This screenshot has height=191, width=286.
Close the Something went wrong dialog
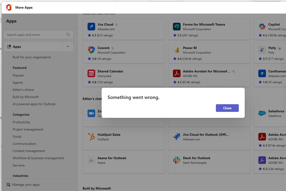coord(227,108)
